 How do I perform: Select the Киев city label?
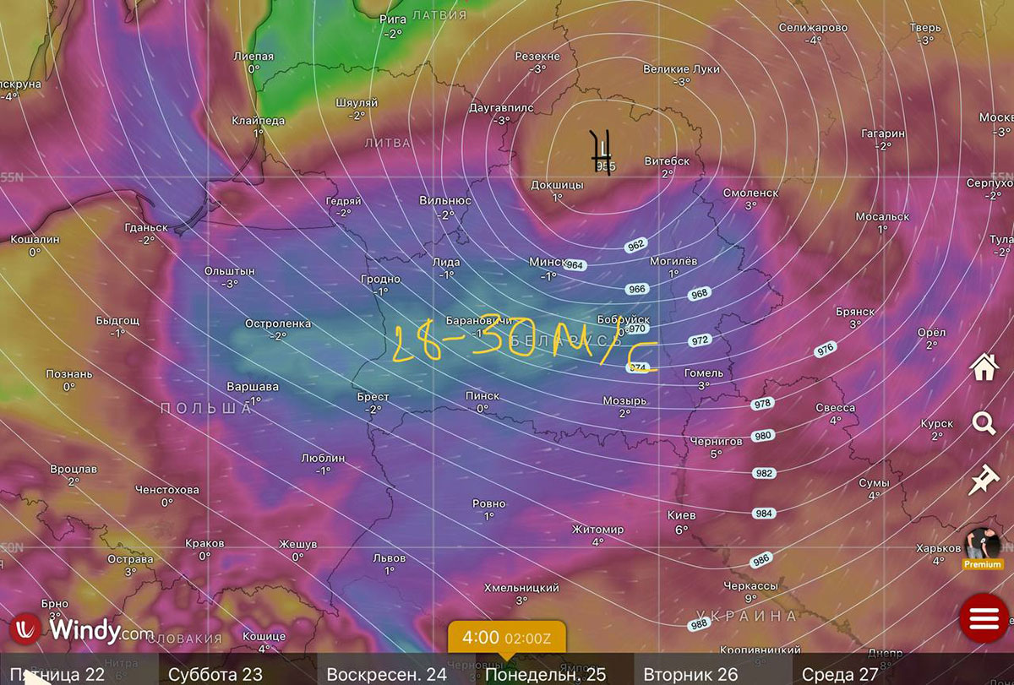tap(681, 515)
